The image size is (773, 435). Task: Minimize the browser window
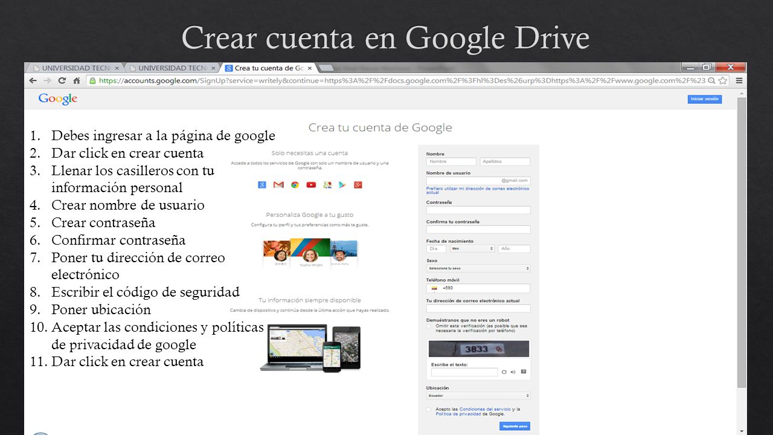[689, 67]
